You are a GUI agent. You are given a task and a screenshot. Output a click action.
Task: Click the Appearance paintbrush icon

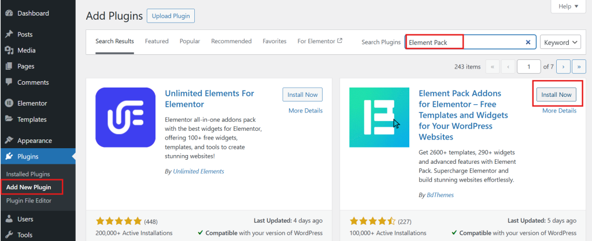pyautogui.click(x=9, y=141)
